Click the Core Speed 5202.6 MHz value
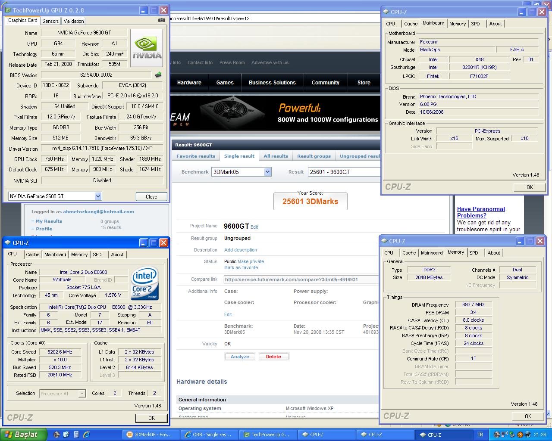 [x=60, y=352]
